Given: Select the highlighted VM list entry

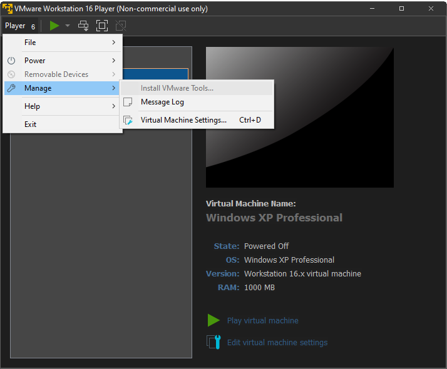Looking at the screenshot, I should coord(156,74).
